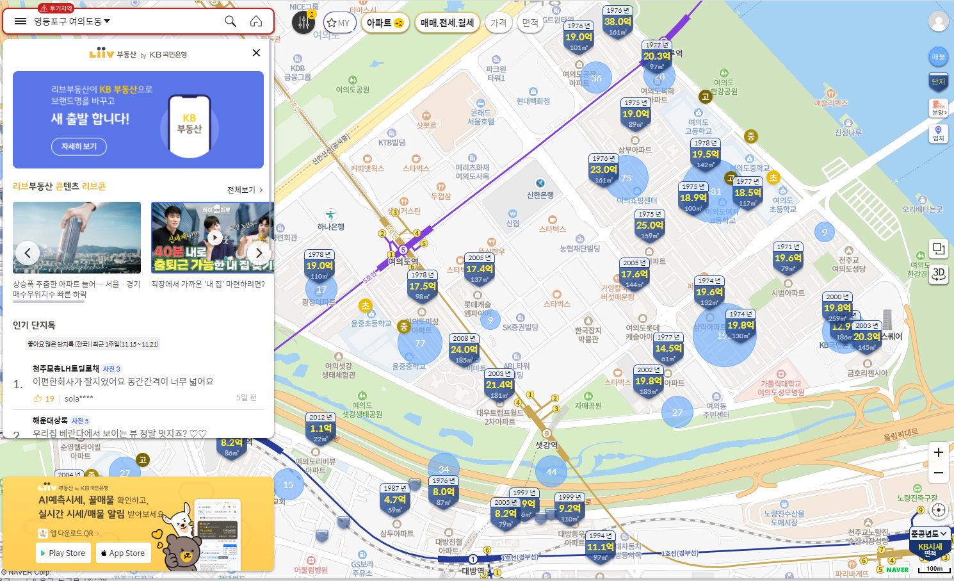Open 전체보기 for 리브콘 contents
The width and height of the screenshot is (954, 581).
tap(245, 190)
